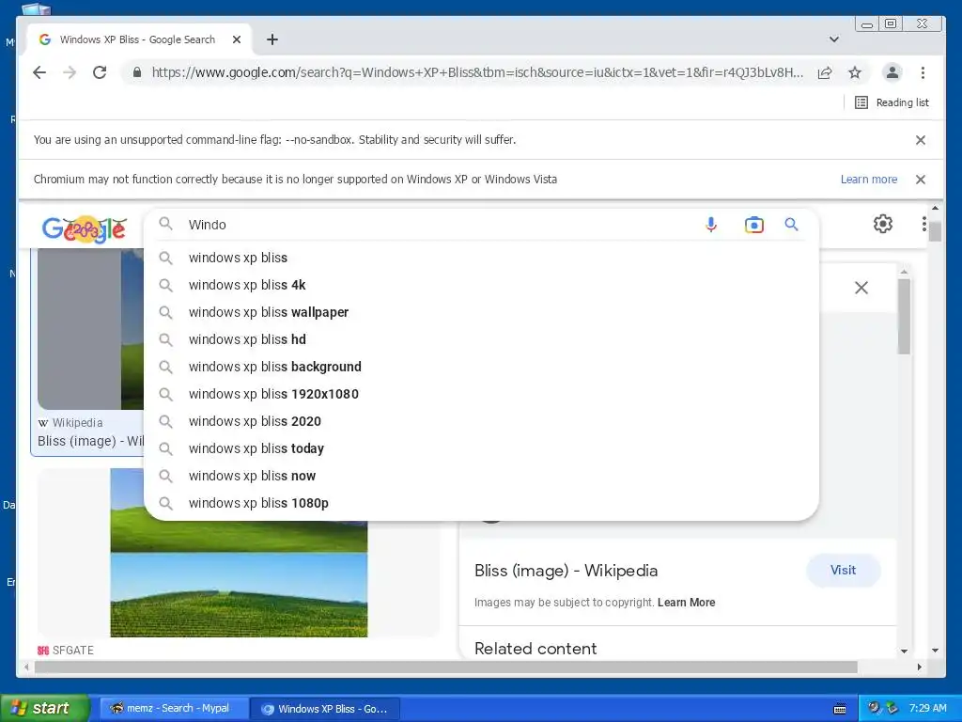962x722 pixels.
Task: Click 'Bliss (image) - Wikipedia' panel title
Action: pos(566,571)
